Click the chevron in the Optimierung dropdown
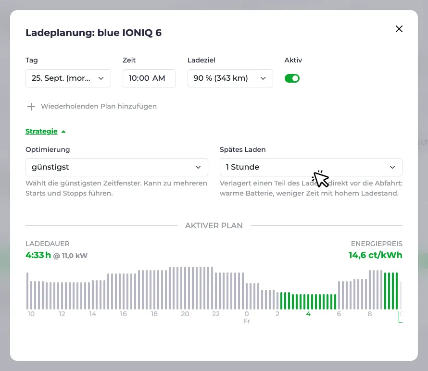 click(198, 167)
